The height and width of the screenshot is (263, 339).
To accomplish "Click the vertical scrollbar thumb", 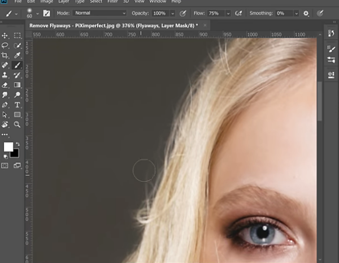I will 320,101.
